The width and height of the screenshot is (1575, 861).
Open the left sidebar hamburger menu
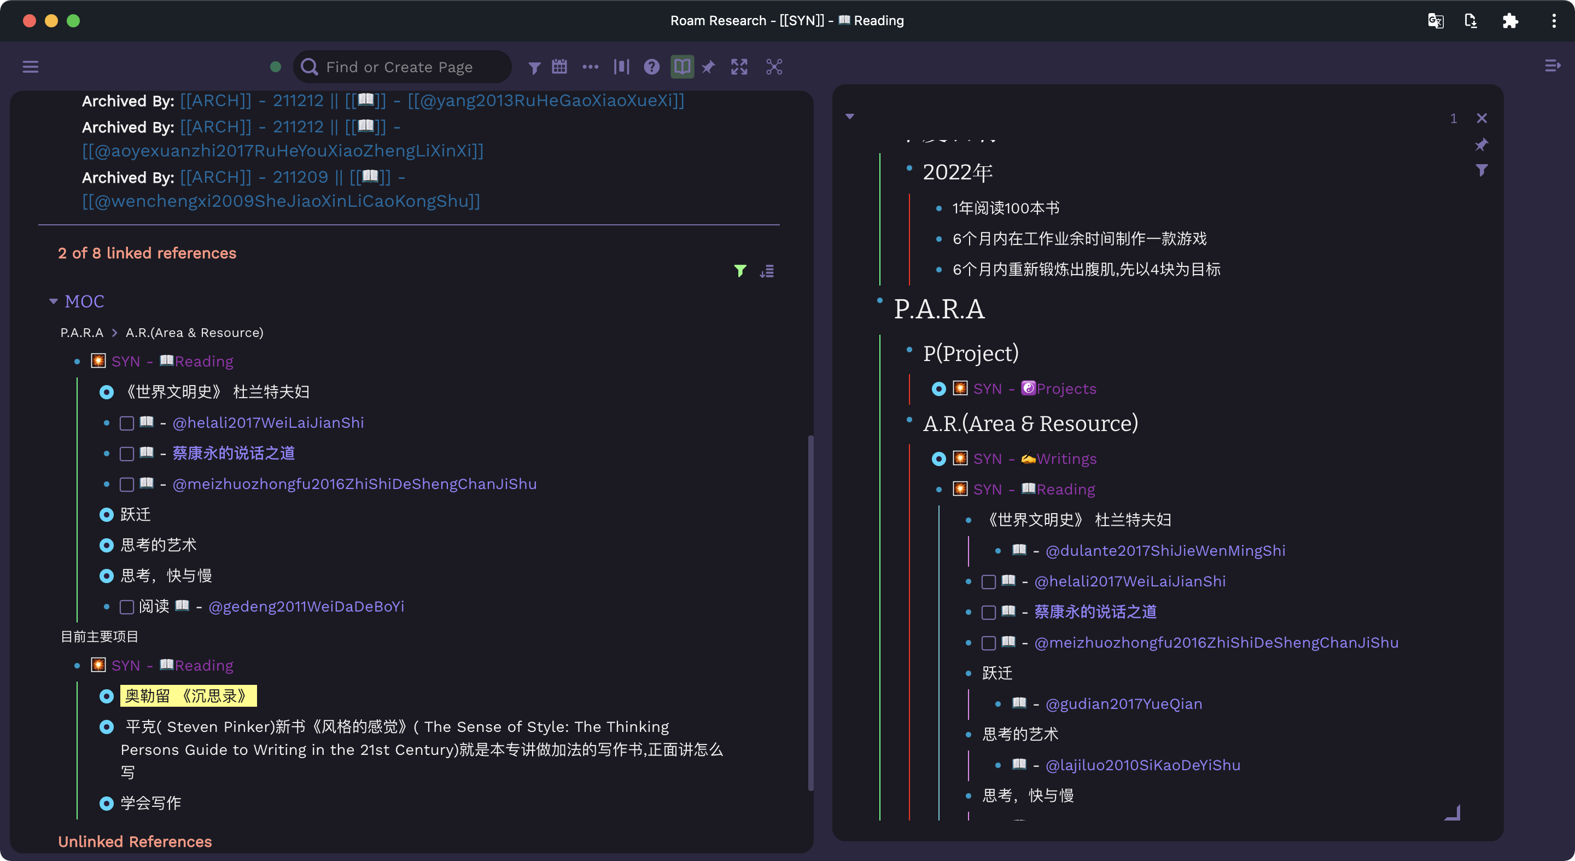click(x=31, y=67)
